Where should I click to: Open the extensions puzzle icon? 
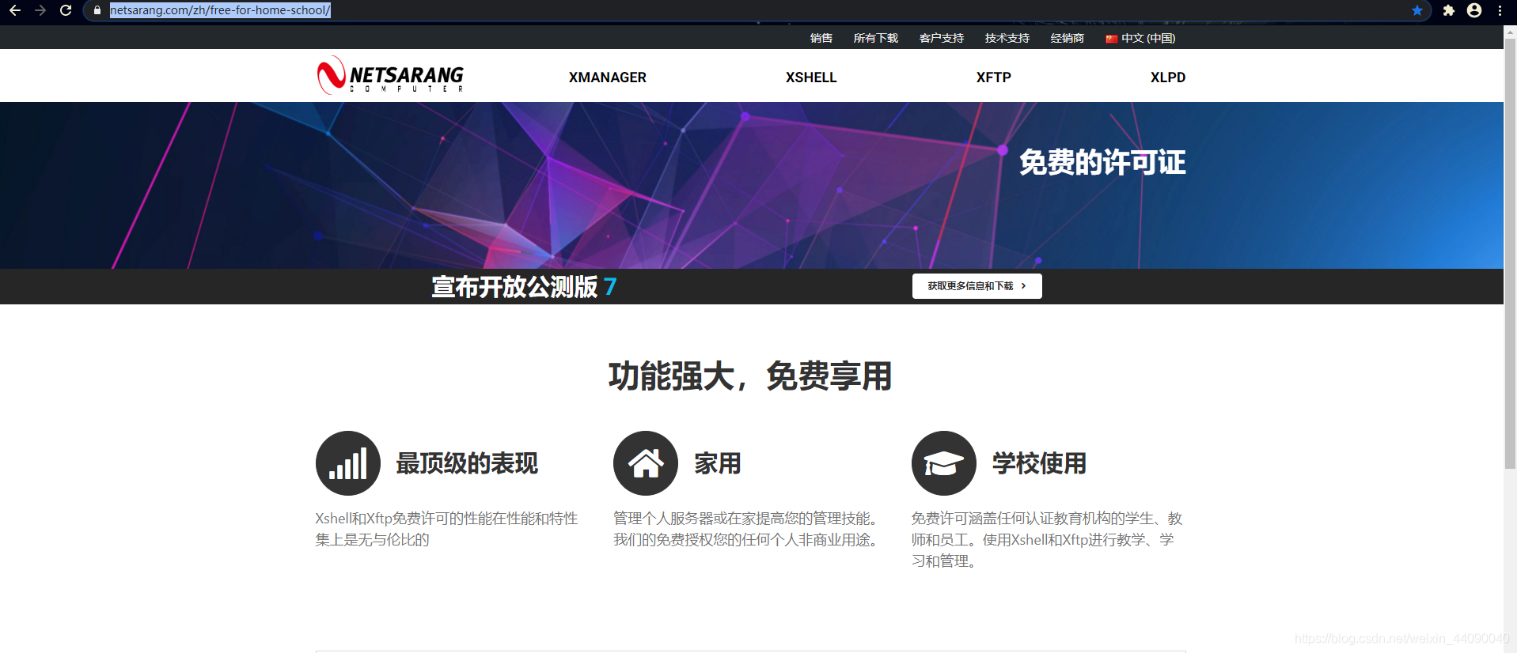pyautogui.click(x=1448, y=10)
